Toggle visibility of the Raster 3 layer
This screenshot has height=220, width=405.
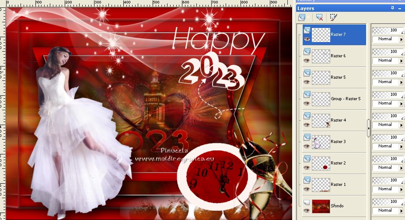pos(307,146)
